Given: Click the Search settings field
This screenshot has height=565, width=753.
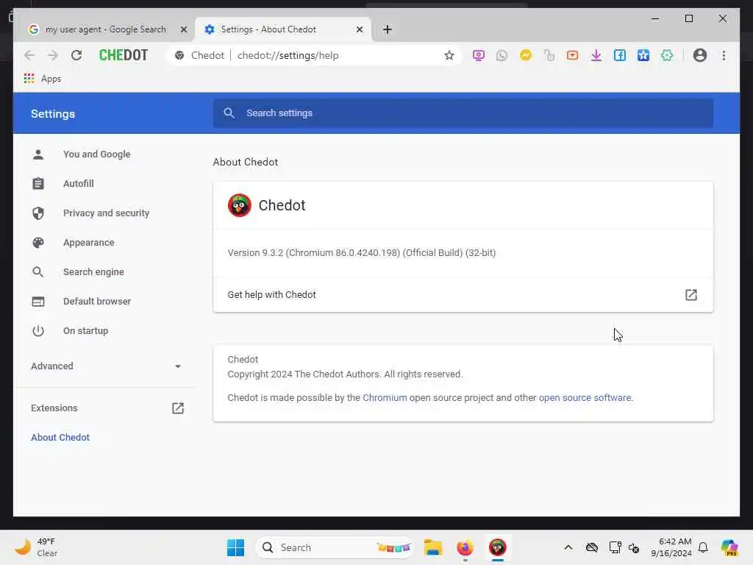Looking at the screenshot, I should point(463,113).
